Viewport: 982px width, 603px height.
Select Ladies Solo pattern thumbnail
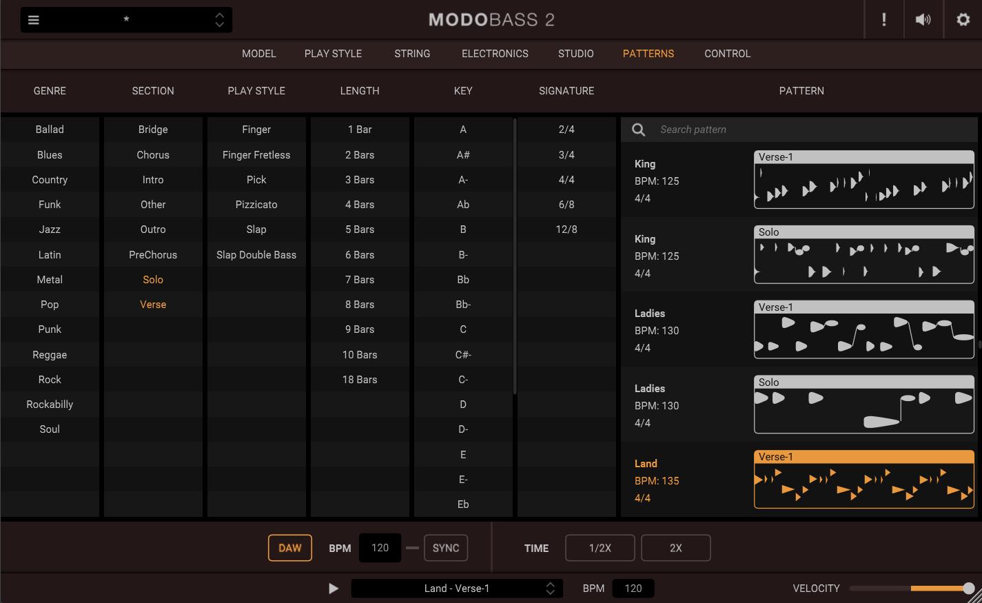[x=864, y=405]
